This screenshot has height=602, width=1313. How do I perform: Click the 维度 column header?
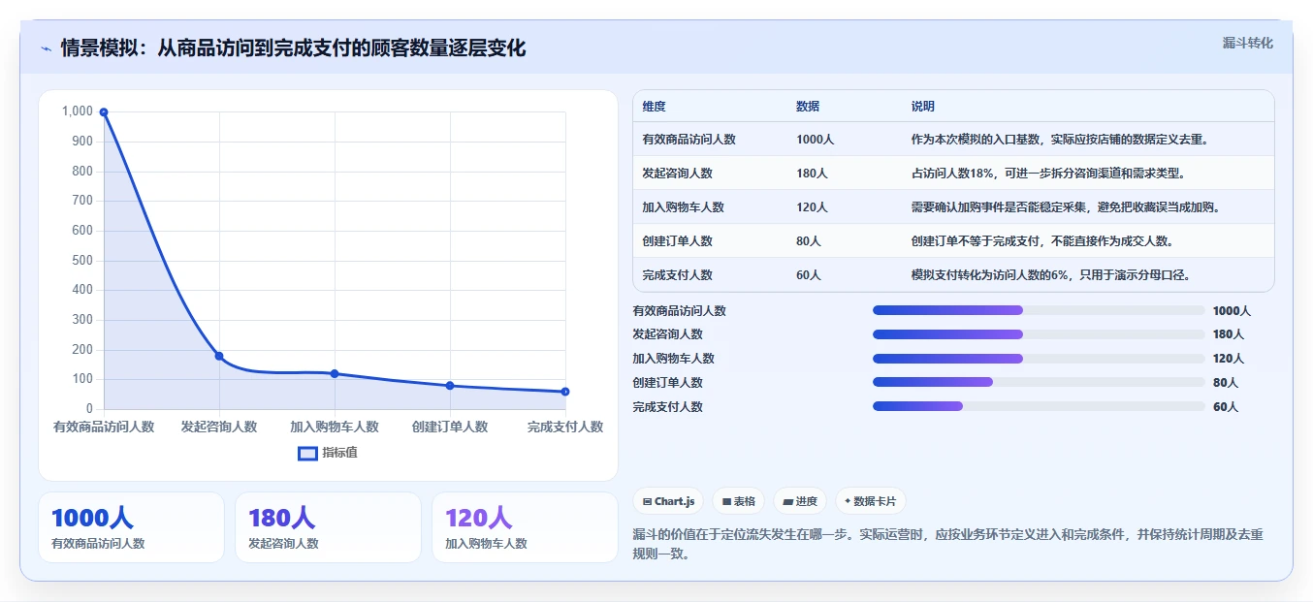pyautogui.click(x=654, y=107)
